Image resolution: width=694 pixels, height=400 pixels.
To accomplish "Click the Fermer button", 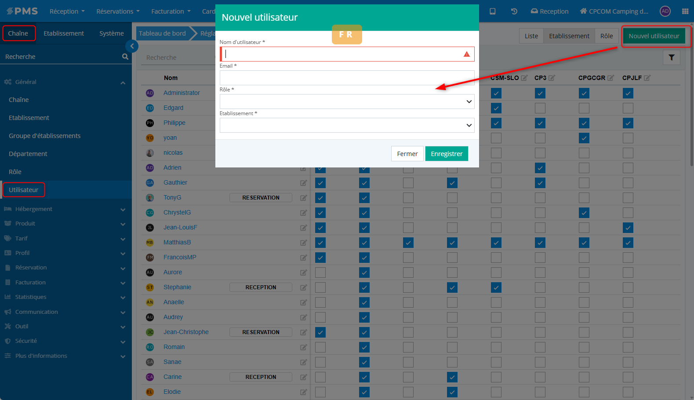I will pyautogui.click(x=407, y=154).
